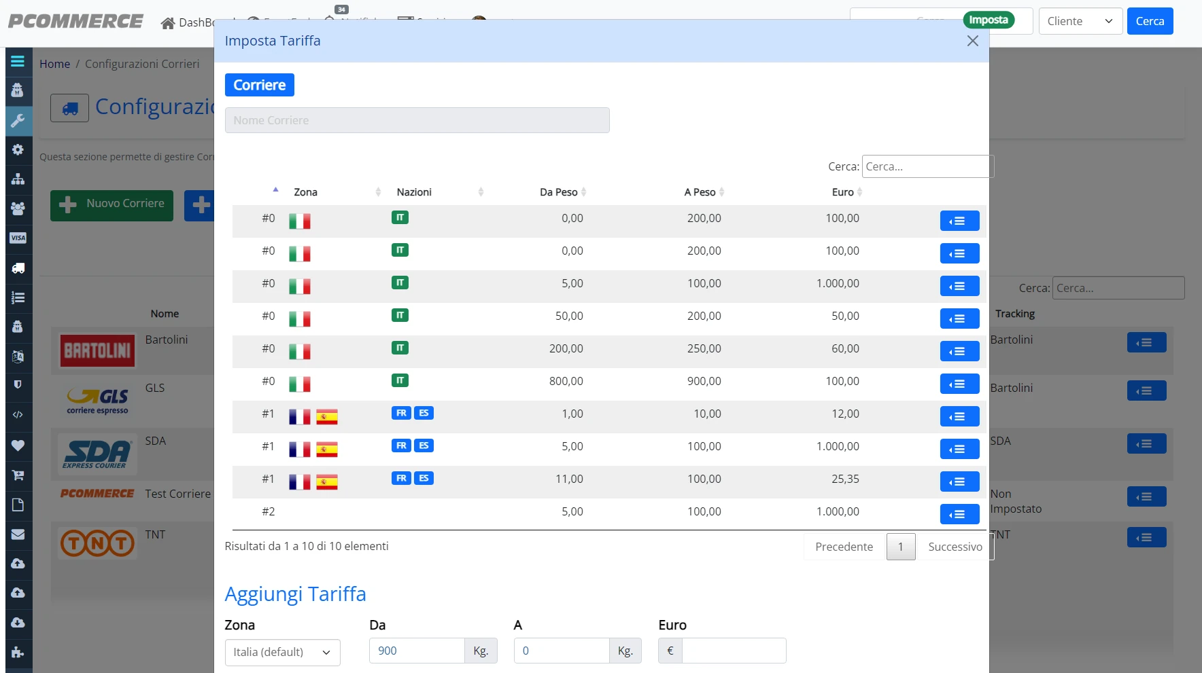The height and width of the screenshot is (673, 1202).
Task: Open the Zona dropdown showing Italia (default)
Action: tap(282, 652)
